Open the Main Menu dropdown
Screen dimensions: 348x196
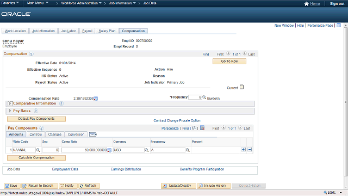coord(38,3)
